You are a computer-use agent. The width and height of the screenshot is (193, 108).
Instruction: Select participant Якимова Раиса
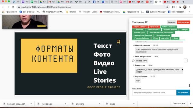pos(153,30)
